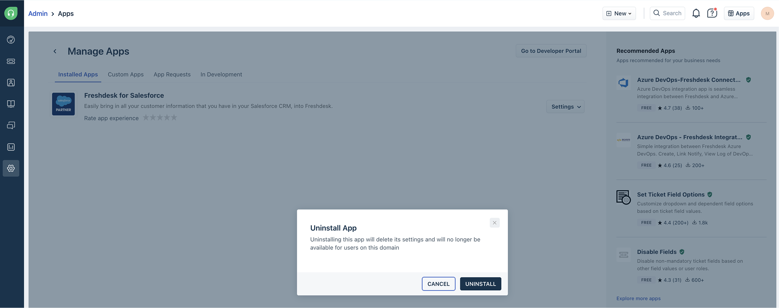Open the Contacts sidebar icon
This screenshot has height=308, width=779.
coord(11,83)
